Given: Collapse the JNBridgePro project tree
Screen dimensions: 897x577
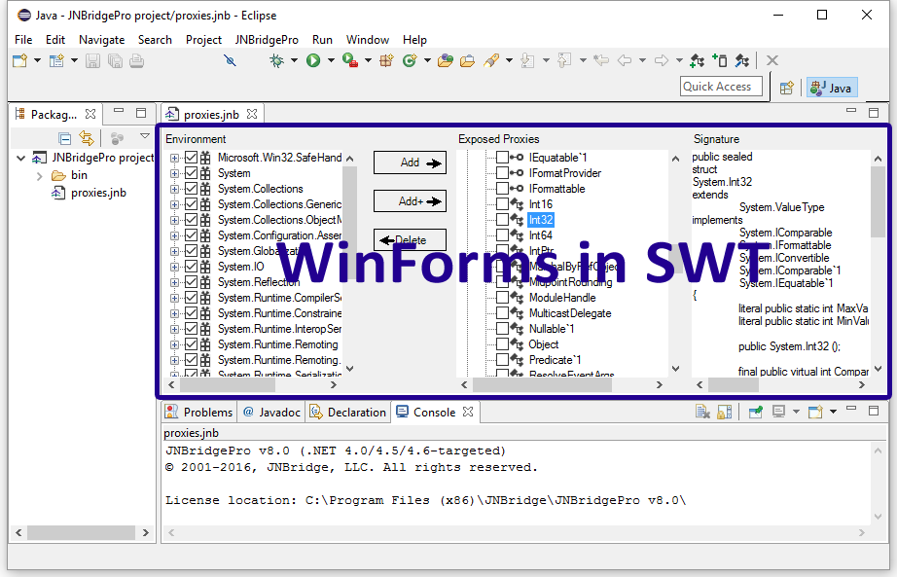Looking at the screenshot, I should click(x=21, y=158).
